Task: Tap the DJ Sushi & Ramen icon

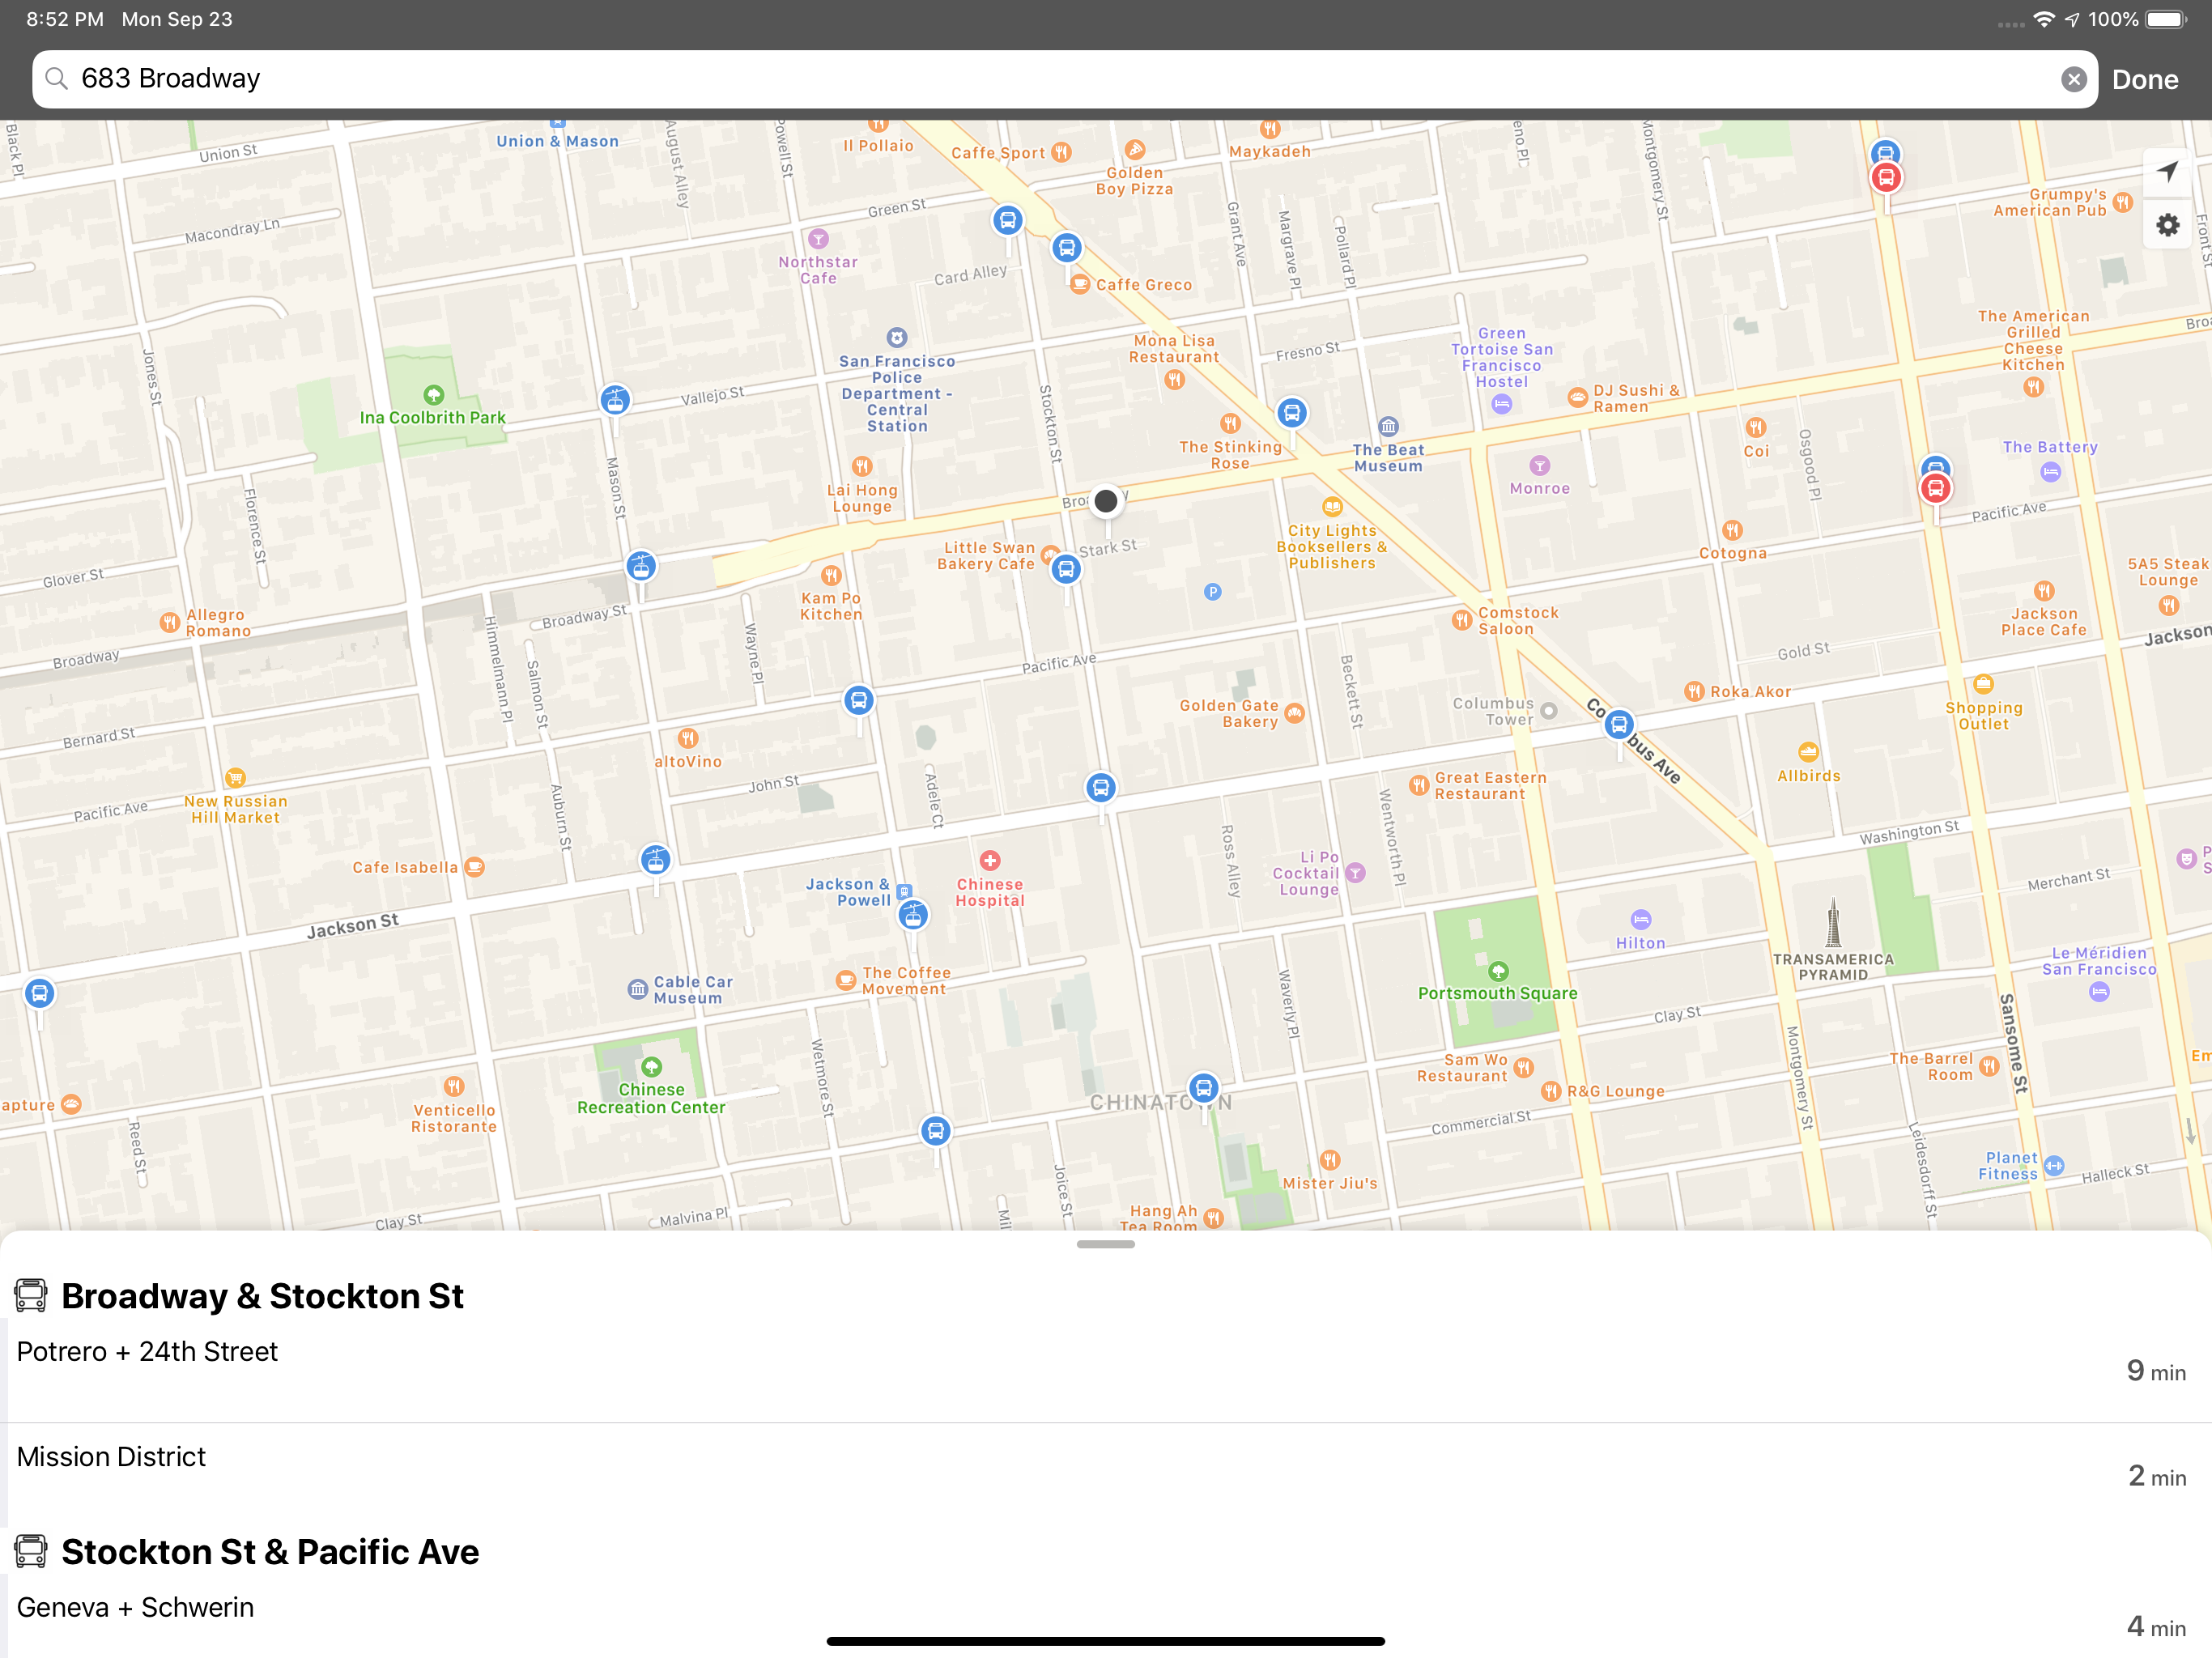Action: coord(1577,398)
